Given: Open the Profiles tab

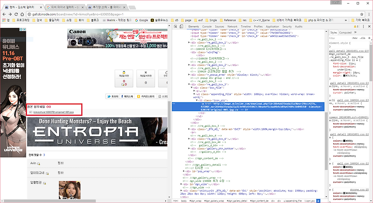Looking at the screenshot, I should 258,26.
